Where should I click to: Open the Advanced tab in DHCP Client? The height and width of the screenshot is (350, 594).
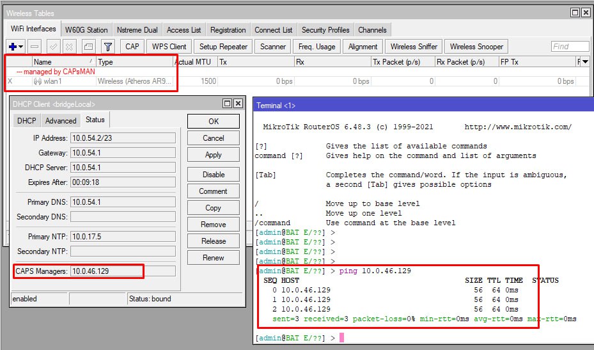(x=61, y=120)
